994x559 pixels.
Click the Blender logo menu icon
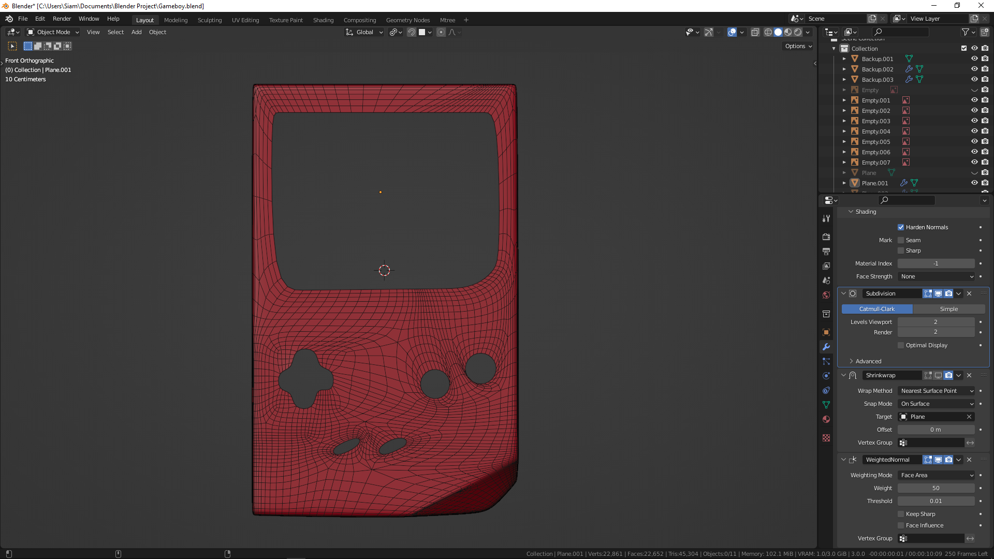[9, 19]
